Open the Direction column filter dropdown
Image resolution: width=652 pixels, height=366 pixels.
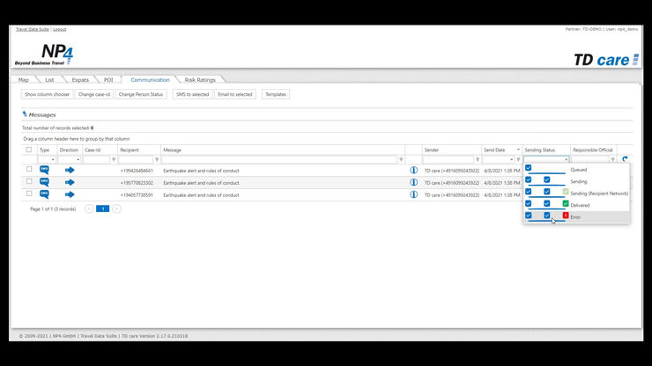(78, 159)
